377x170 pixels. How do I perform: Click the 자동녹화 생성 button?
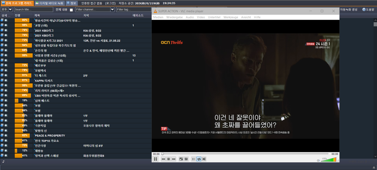349,9
